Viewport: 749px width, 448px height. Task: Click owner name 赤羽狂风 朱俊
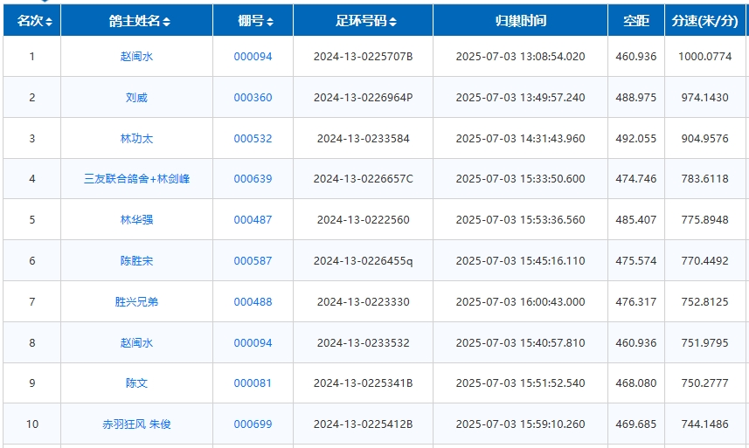(x=136, y=424)
